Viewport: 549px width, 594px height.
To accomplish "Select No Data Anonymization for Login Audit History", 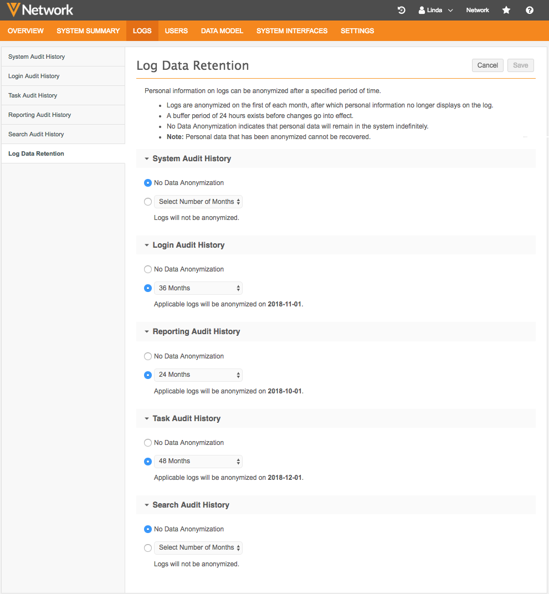I will coord(148,269).
